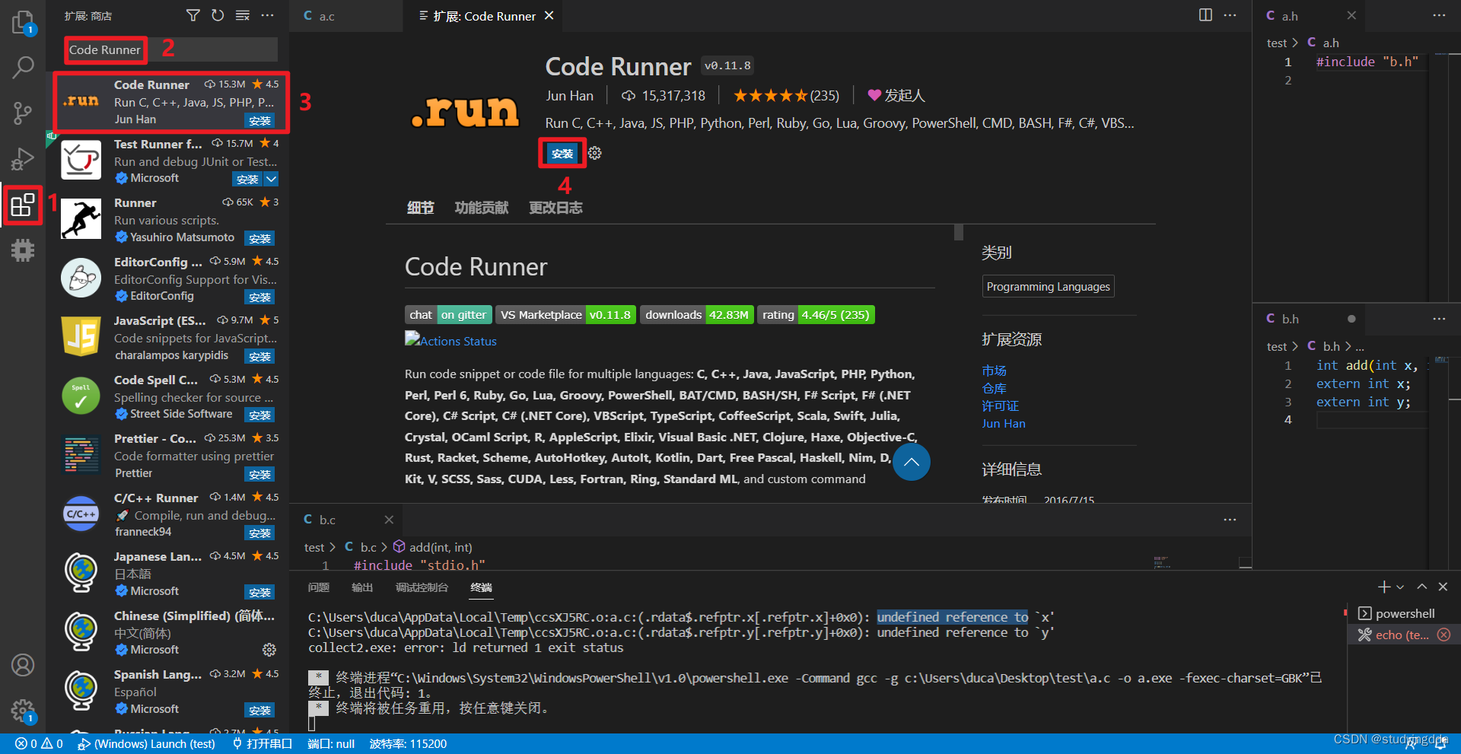
Task: Close the Code Runner extension tab
Action: tap(549, 15)
